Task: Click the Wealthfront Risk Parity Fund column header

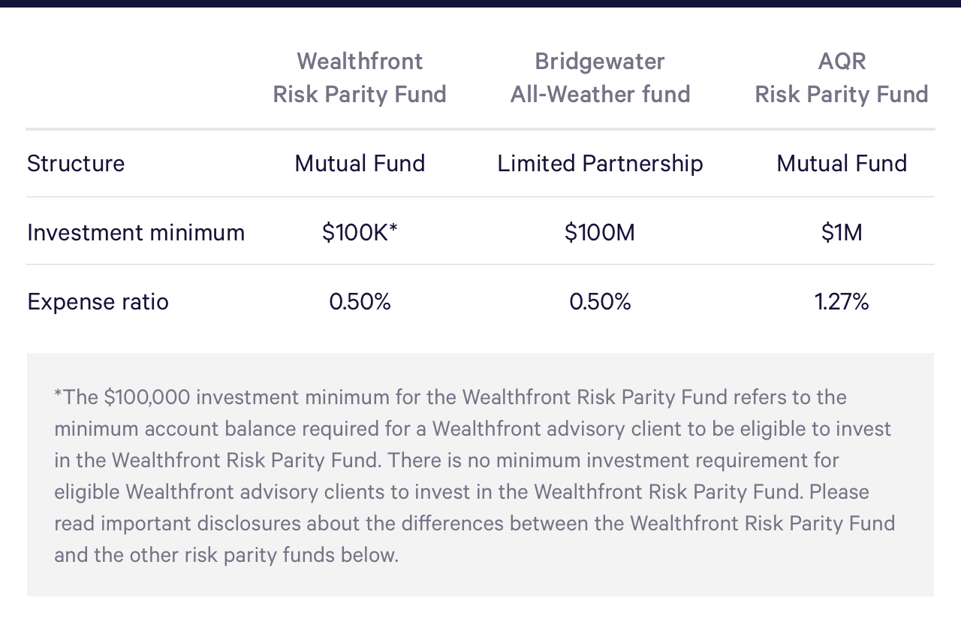Action: 360,77
